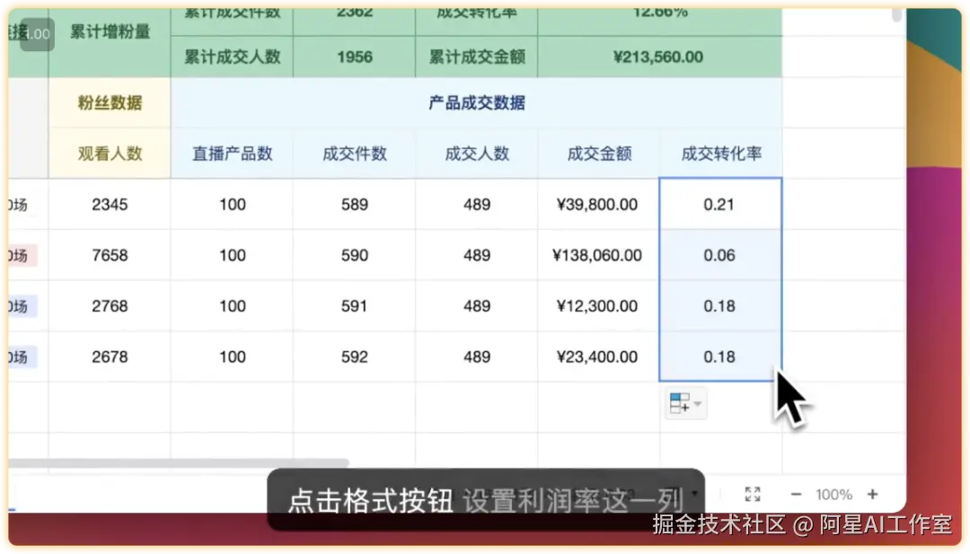The width and height of the screenshot is (970, 554).
Task: Click the 产品成交数据 merged header cell
Action: pyautogui.click(x=477, y=102)
